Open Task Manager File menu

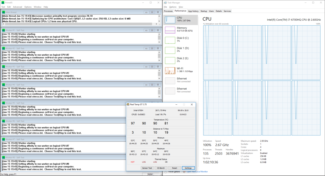(x=165, y=7)
